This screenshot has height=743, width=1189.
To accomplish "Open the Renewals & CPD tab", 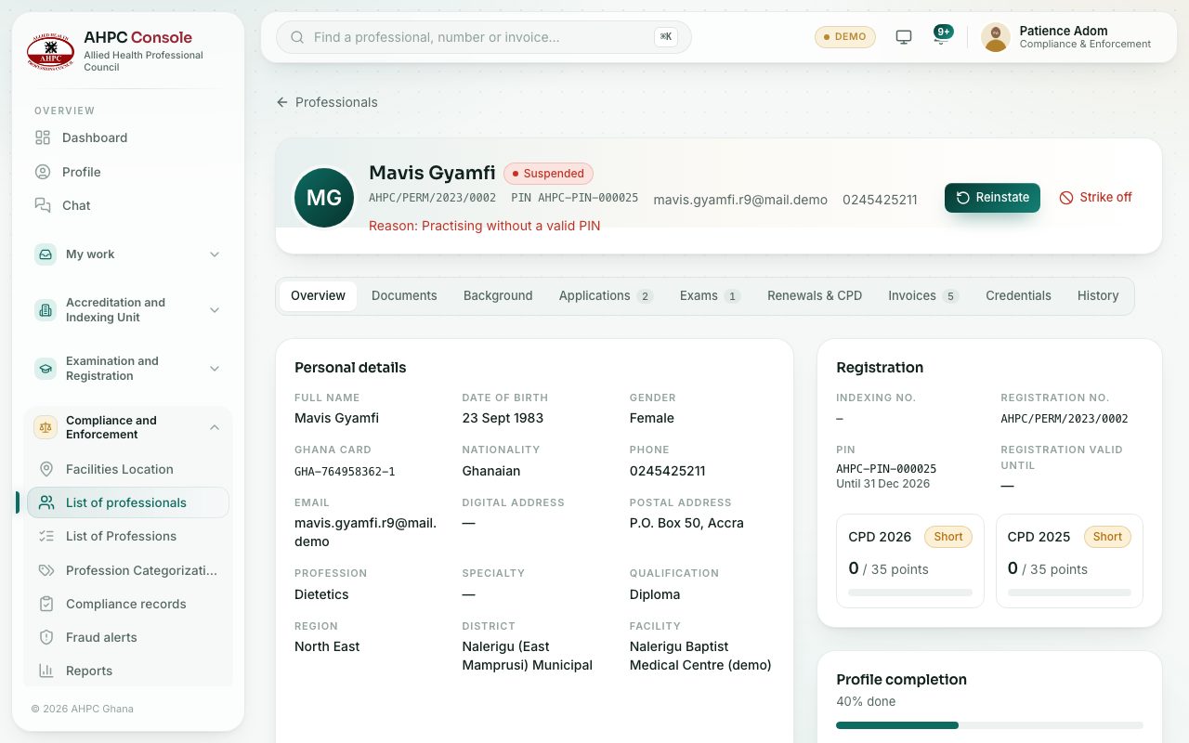I will point(815,295).
